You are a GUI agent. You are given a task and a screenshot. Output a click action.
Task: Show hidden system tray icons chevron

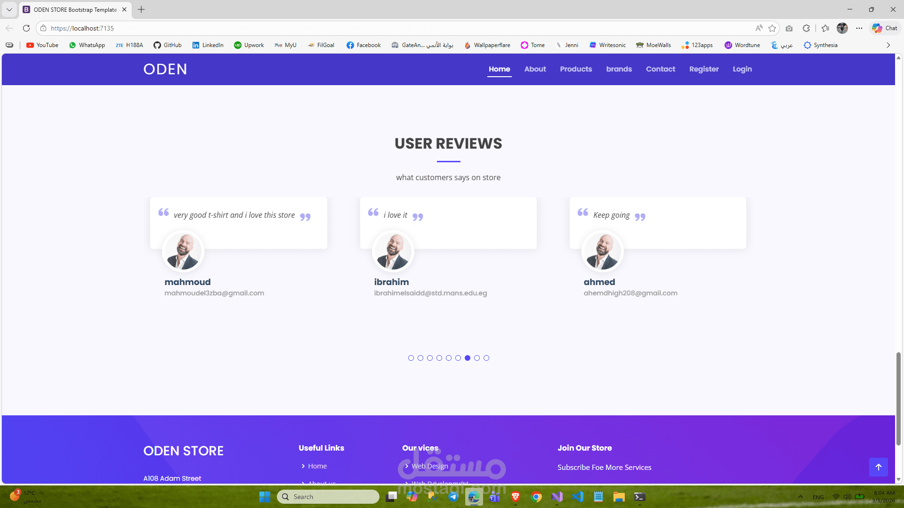pos(800,497)
